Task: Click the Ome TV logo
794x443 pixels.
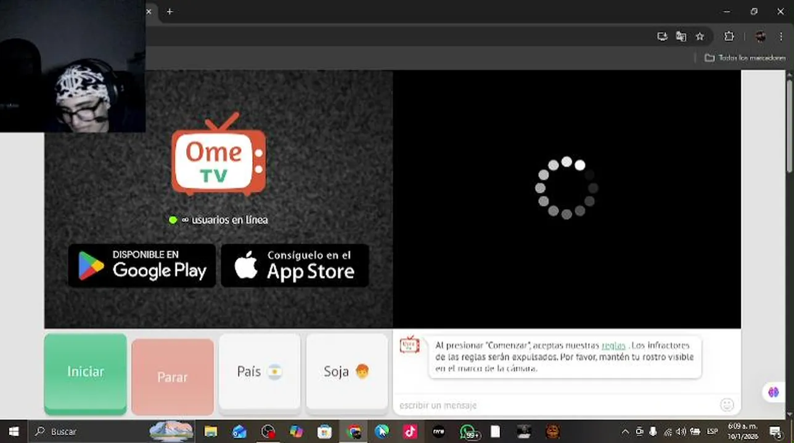Action: pos(218,154)
